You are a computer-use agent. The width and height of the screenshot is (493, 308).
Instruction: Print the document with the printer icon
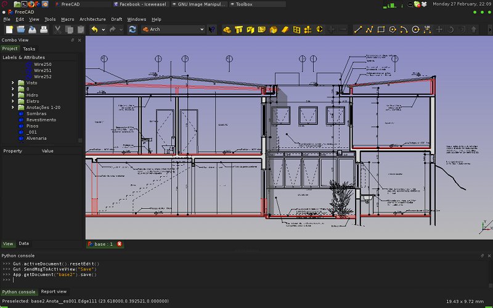[x=44, y=30]
